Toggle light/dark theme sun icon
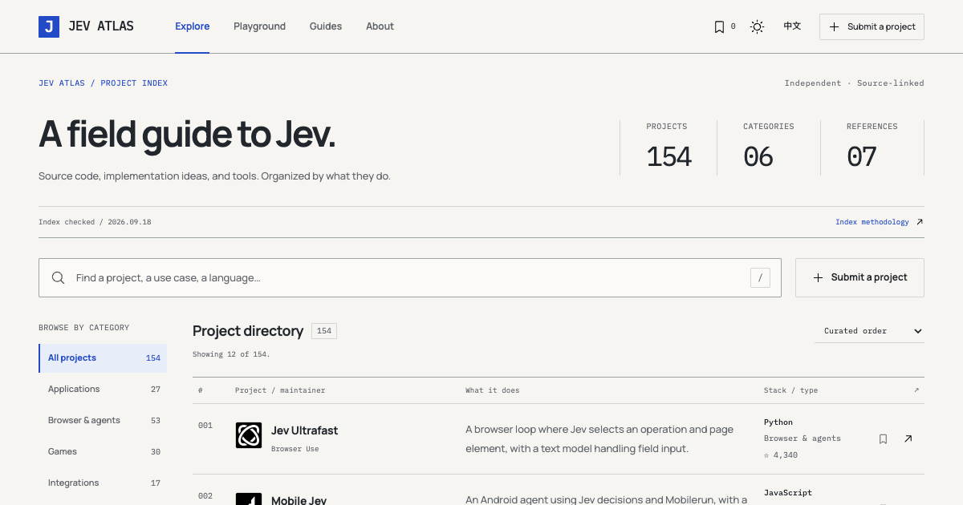Viewport: 963px width, 505px height. tap(757, 26)
